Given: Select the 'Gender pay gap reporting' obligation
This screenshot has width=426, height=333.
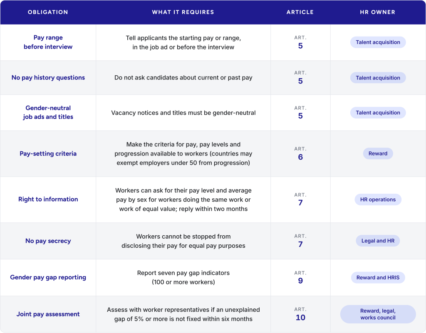Looking at the screenshot, I should 48,277.
